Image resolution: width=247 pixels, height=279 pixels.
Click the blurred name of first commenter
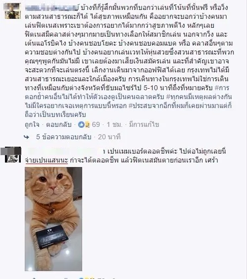[51, 8]
